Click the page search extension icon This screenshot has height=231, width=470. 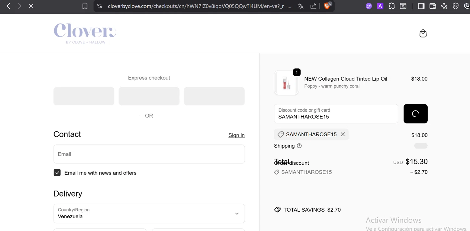click(x=403, y=6)
